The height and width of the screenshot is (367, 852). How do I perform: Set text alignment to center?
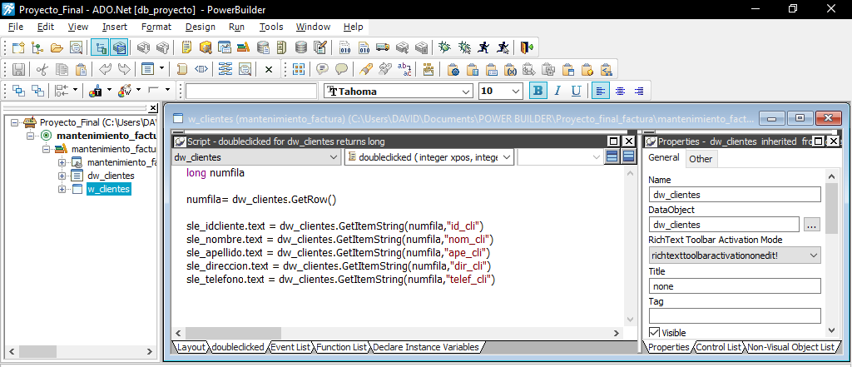click(x=620, y=91)
